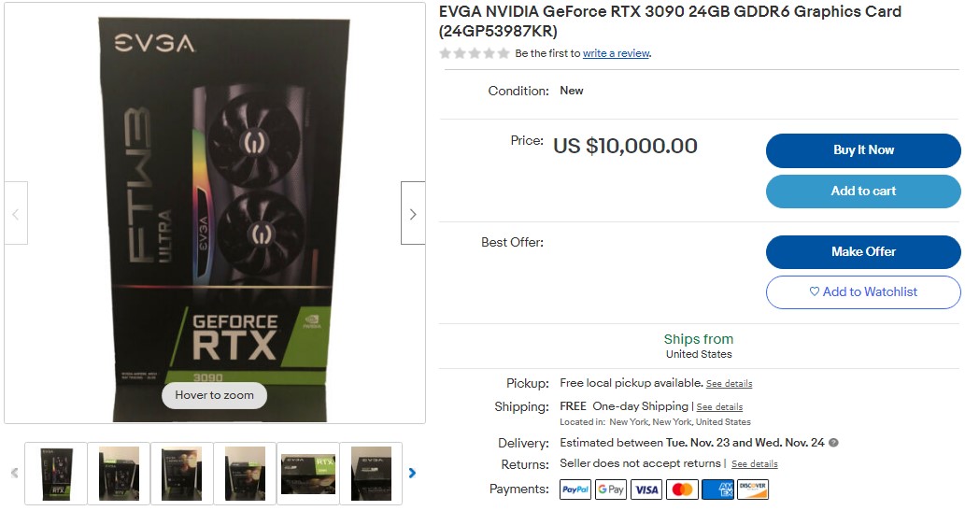The height and width of the screenshot is (525, 965).
Task: Click the Visa payment icon
Action: (646, 490)
